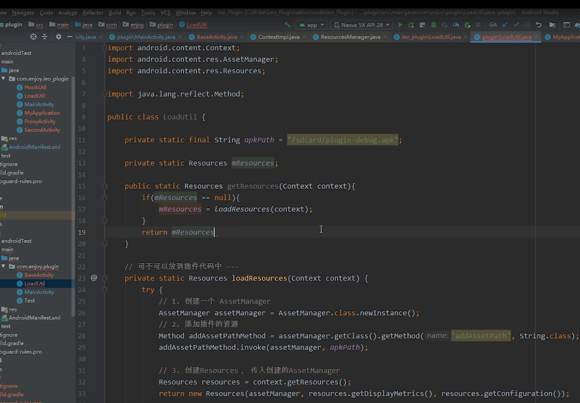Viewport: 580px width, 403px height.
Task: Open the Profile app gauge icon
Action: tap(456, 25)
